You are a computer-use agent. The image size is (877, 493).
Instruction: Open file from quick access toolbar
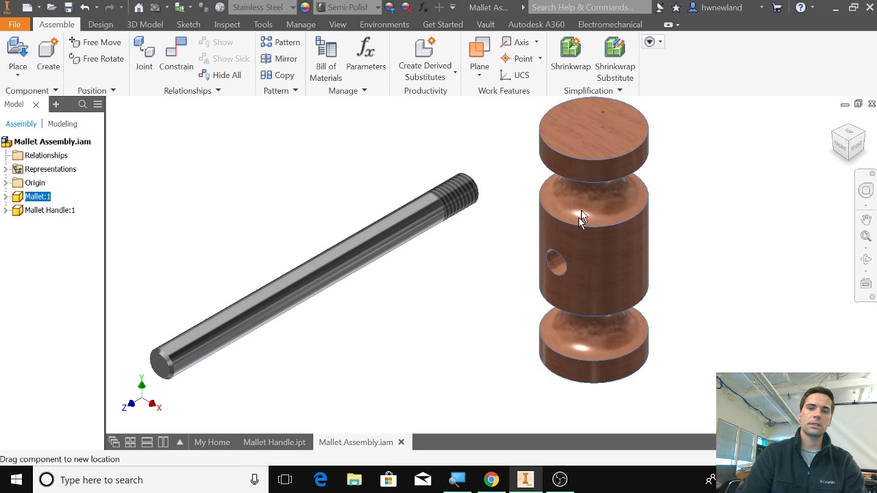[x=51, y=8]
